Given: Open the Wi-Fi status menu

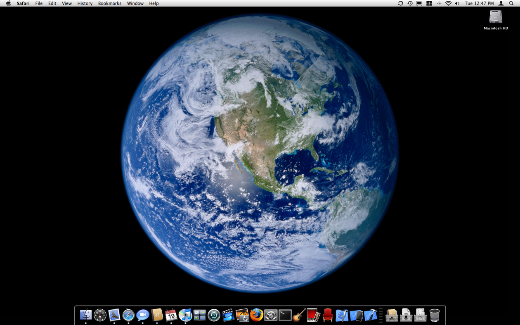Looking at the screenshot, I should pyautogui.click(x=448, y=3).
